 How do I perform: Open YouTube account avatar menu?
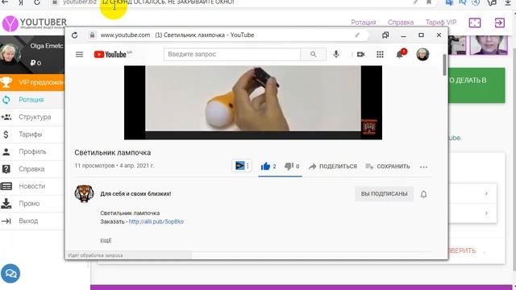pos(422,54)
